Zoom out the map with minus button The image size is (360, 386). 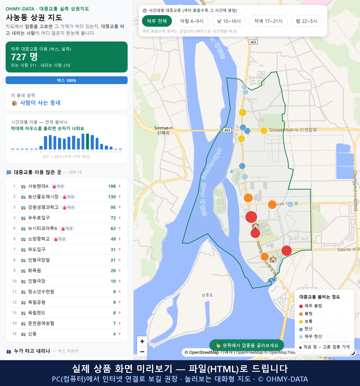[142, 352]
